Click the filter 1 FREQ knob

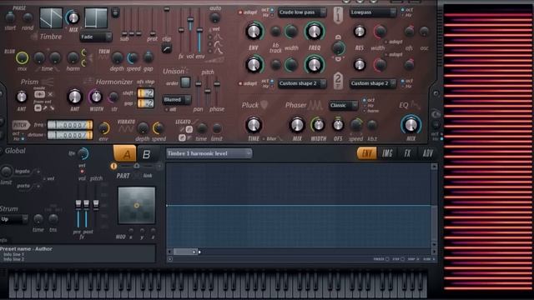314,32
